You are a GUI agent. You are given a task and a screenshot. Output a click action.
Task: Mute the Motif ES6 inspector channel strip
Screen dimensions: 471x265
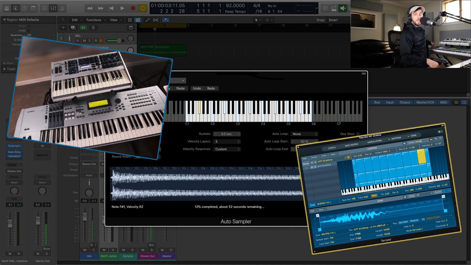[10, 254]
